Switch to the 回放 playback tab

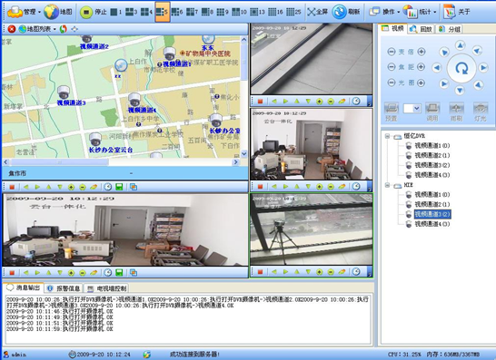click(422, 29)
